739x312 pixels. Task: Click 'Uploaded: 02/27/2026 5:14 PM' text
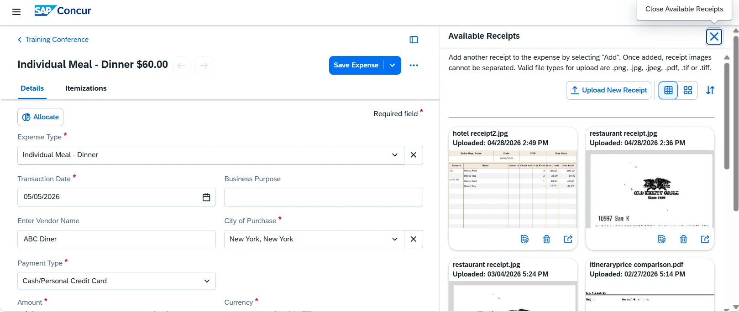pos(637,274)
